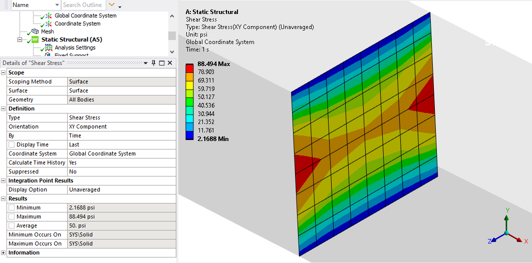Check the Minimum result checkbox
The width and height of the screenshot is (532, 263).
click(12, 208)
